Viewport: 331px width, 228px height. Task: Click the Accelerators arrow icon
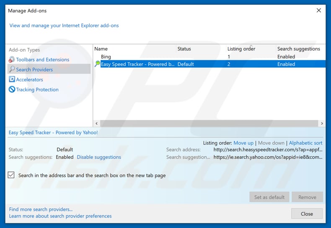click(x=12, y=79)
